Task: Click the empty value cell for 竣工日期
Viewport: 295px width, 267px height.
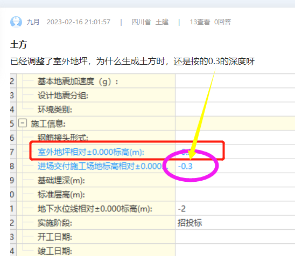Action: coord(235,250)
